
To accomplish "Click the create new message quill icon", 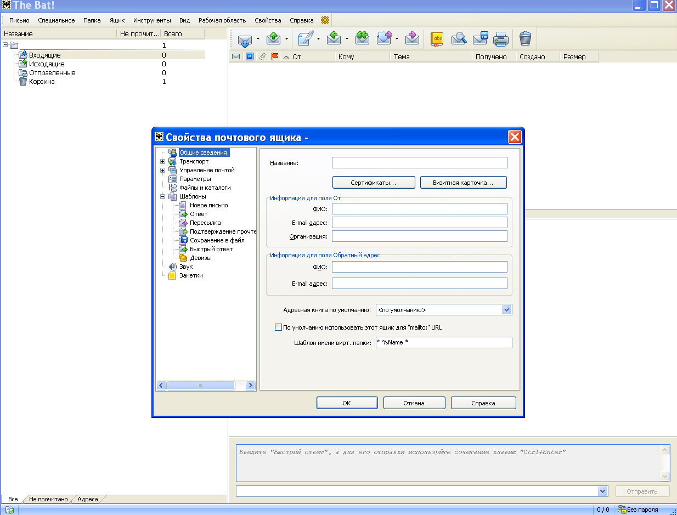I will (306, 38).
